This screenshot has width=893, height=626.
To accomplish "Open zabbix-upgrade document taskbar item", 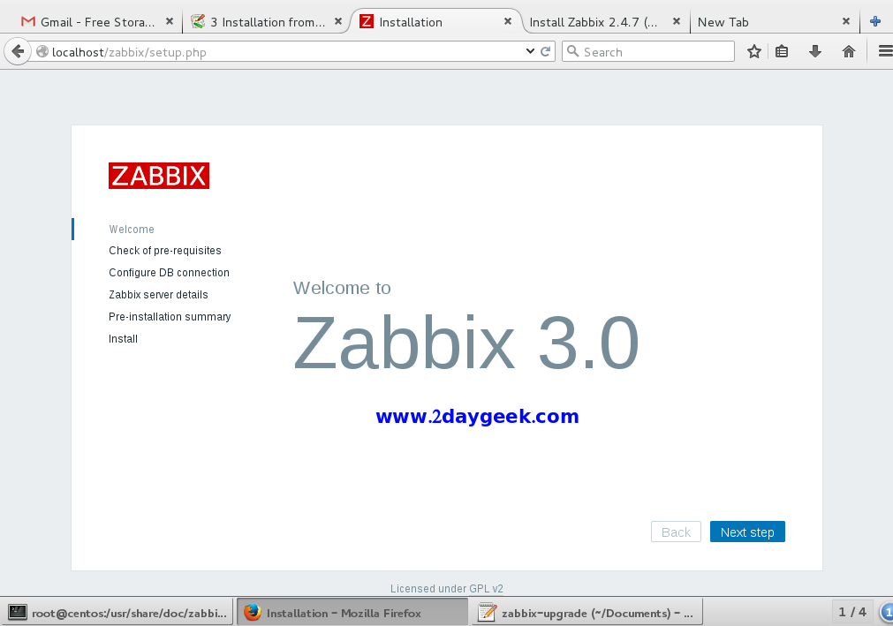I will (x=587, y=613).
